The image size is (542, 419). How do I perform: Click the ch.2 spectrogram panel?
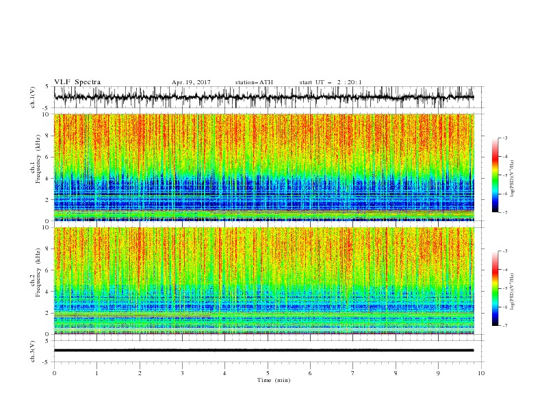click(264, 281)
